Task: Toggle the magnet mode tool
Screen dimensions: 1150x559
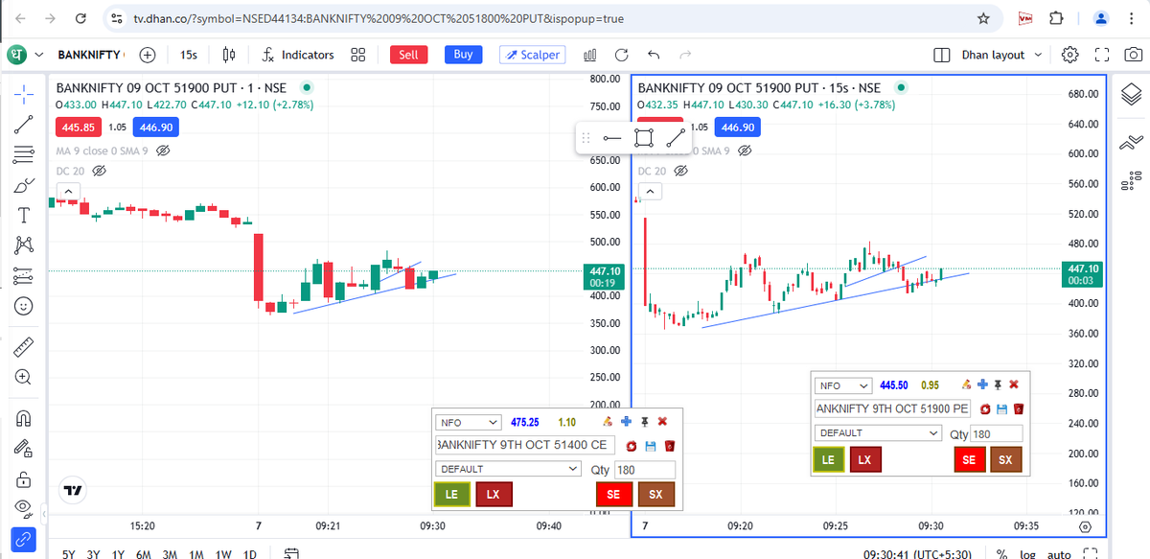Action: click(x=24, y=417)
